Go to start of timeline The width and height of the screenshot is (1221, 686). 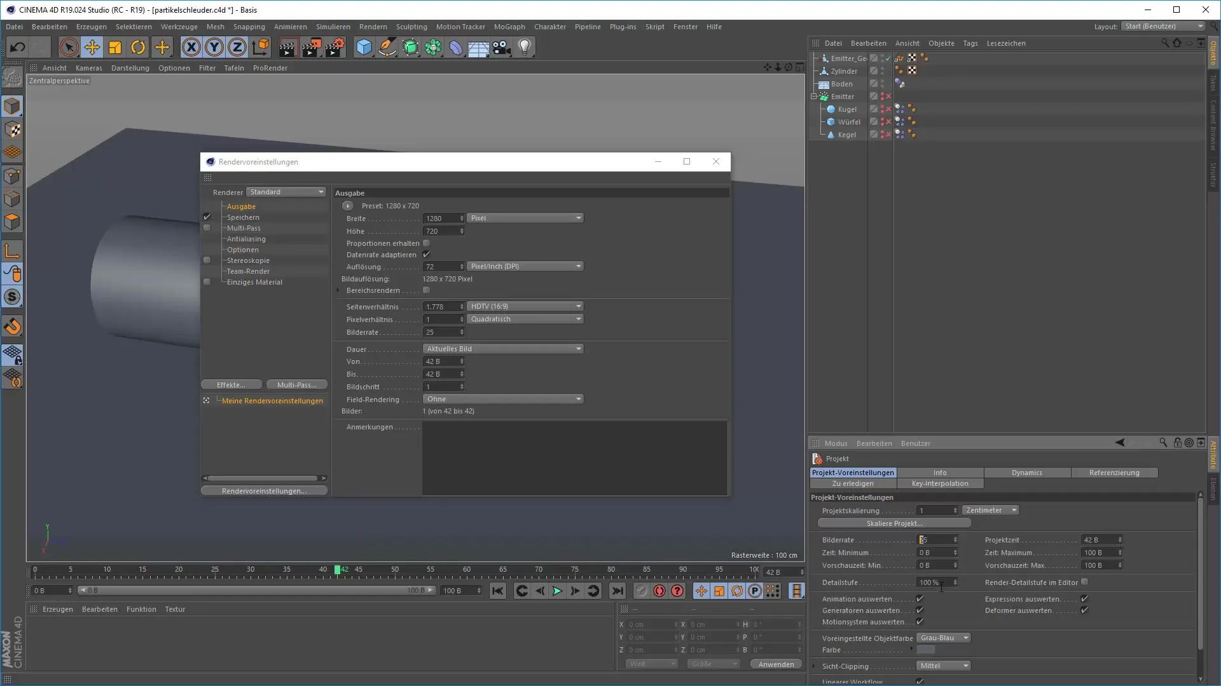[498, 591]
